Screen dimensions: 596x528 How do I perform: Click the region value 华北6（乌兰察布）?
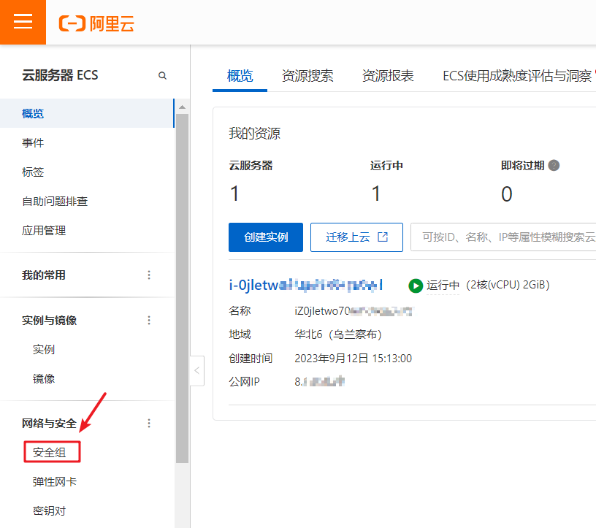tap(338, 334)
